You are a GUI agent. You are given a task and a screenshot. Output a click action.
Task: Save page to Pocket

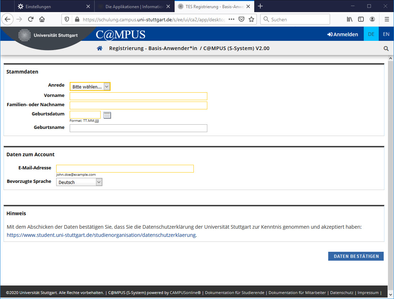pyautogui.click(x=241, y=19)
